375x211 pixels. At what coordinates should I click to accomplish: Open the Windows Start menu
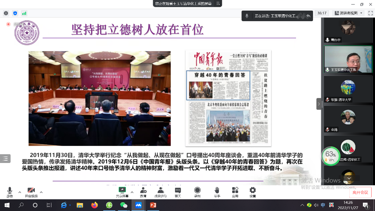point(7,205)
